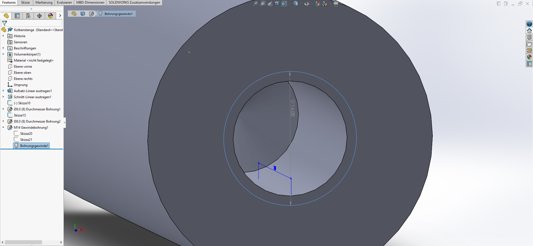The width and height of the screenshot is (533, 246).
Task: Select Material <nicht festgelegt> item
Action: click(x=31, y=60)
